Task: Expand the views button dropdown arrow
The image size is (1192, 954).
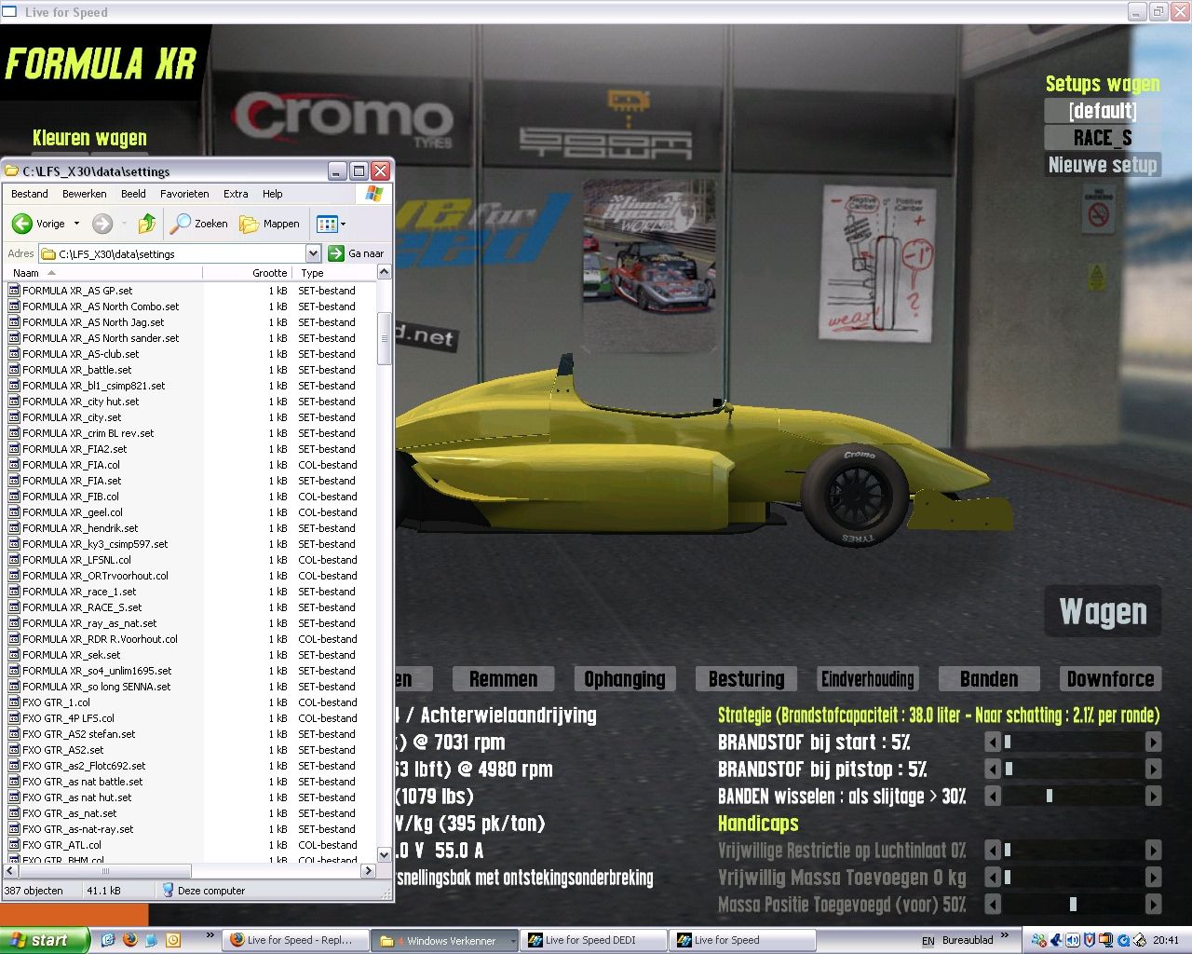Action: click(343, 224)
